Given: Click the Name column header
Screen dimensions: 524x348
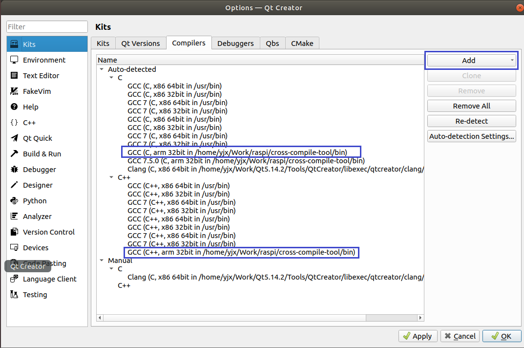Looking at the screenshot, I should [x=260, y=60].
